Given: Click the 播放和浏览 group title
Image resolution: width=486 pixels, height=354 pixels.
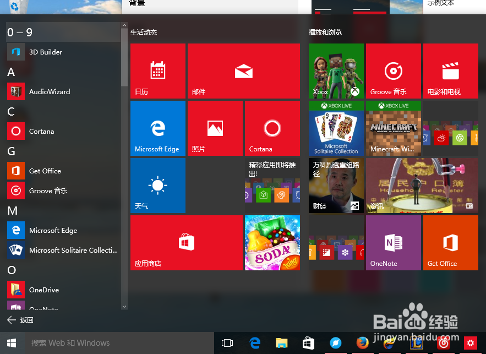Looking at the screenshot, I should click(325, 32).
